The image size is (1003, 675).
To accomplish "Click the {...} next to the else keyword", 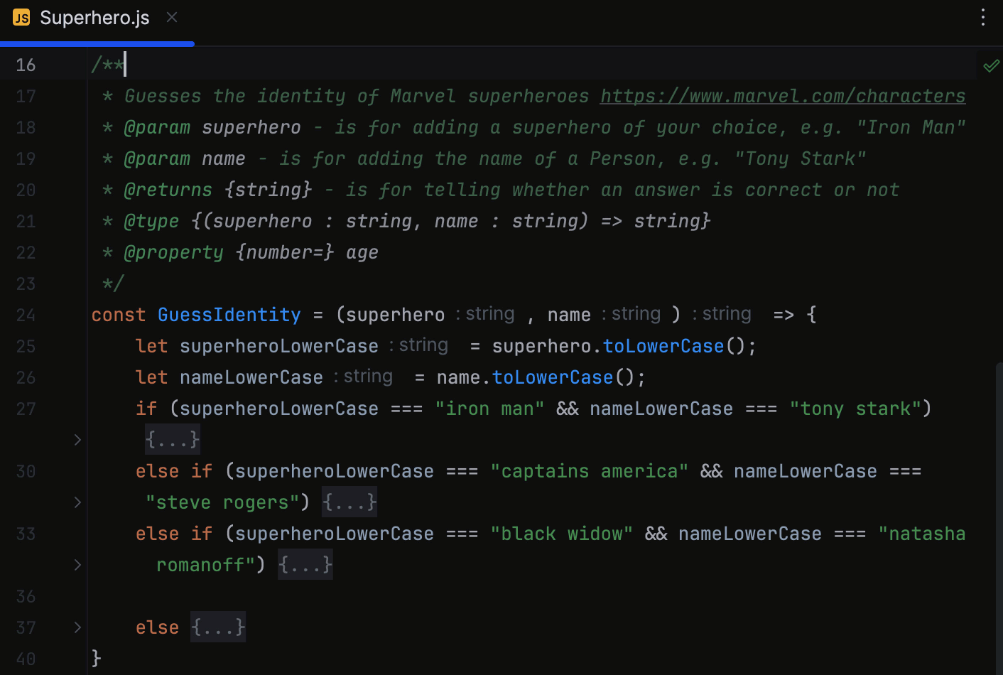I will (x=217, y=627).
